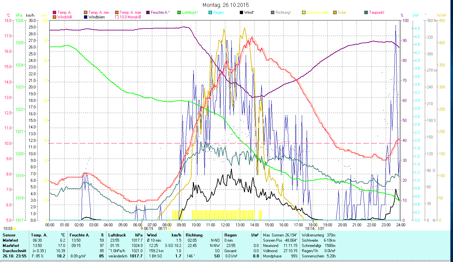Click the MinWert row label
Screen dimensions: 453x262
[10, 240]
